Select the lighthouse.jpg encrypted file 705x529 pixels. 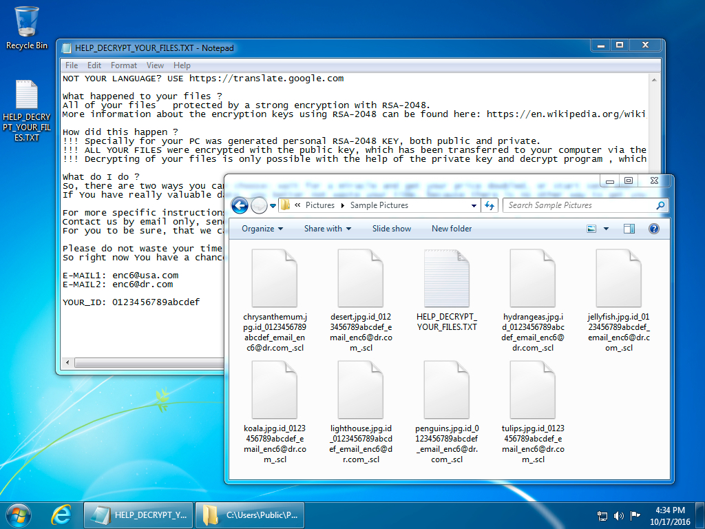point(361,412)
